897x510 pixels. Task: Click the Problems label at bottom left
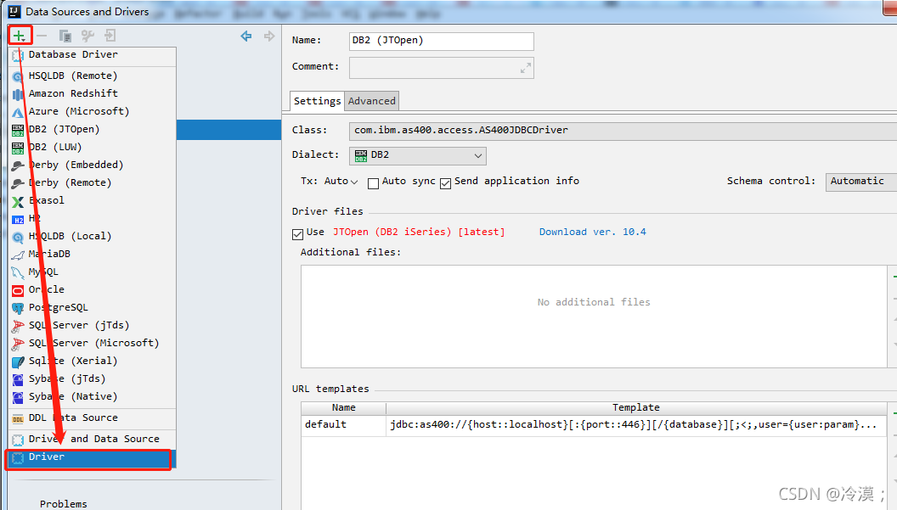click(x=64, y=504)
